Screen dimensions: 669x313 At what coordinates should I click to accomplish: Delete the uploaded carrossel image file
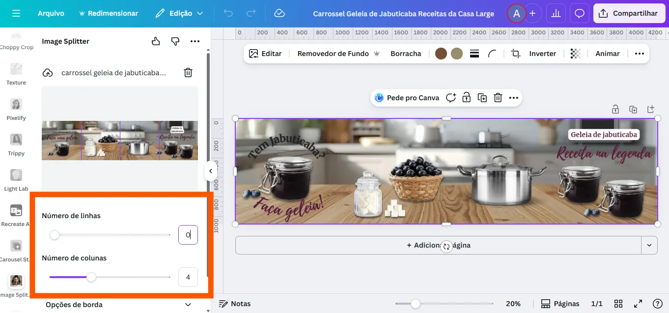tap(188, 73)
